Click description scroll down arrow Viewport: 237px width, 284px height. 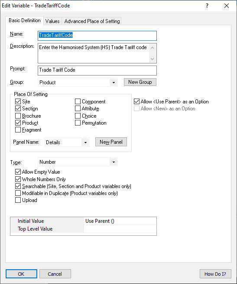tap(152, 59)
